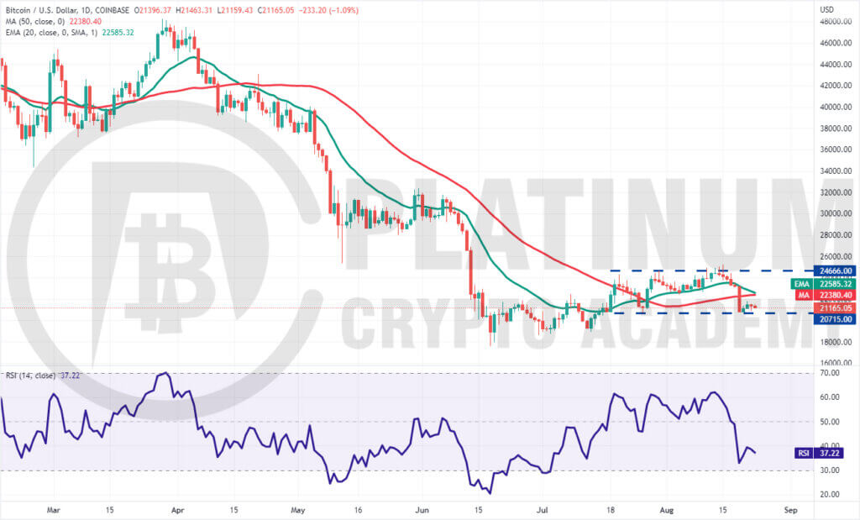This screenshot has width=860, height=520.
Task: Click the Sep date on the time axis
Action: click(x=790, y=510)
